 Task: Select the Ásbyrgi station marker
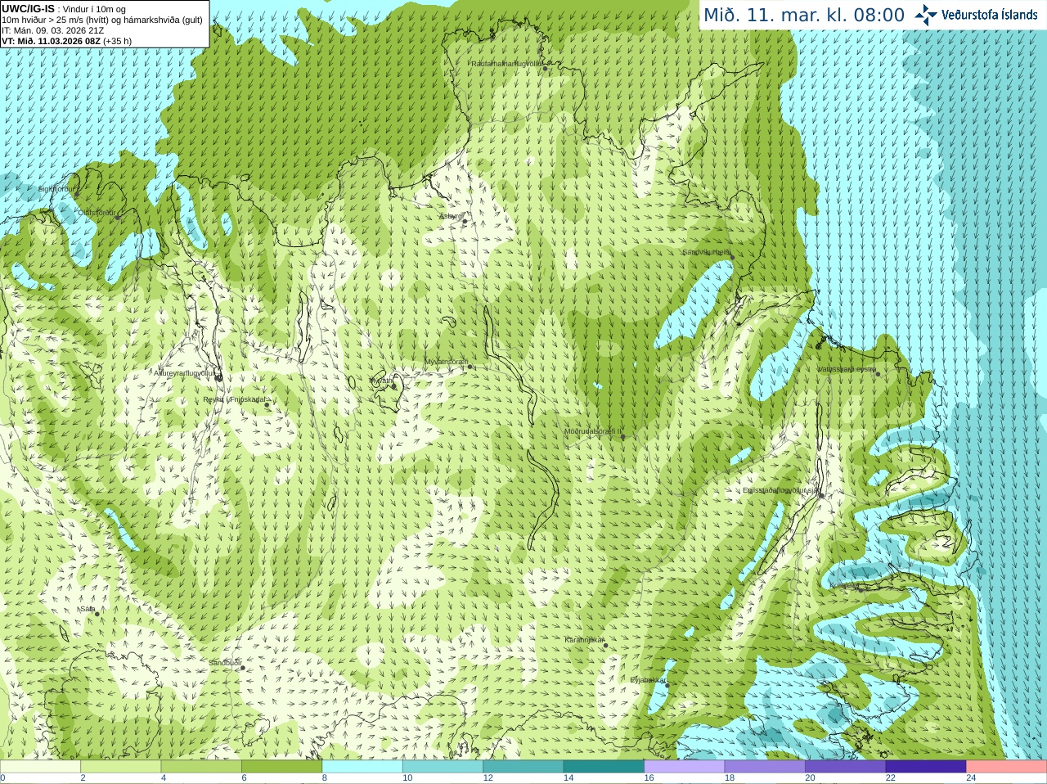tap(465, 221)
